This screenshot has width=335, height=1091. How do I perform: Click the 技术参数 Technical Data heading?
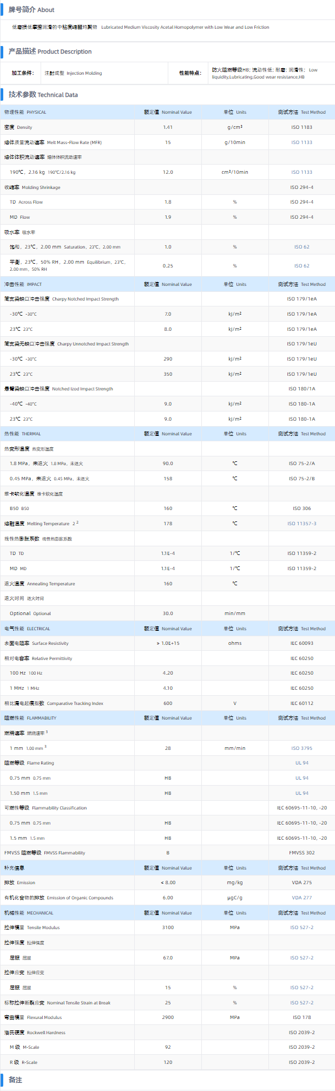click(x=43, y=95)
